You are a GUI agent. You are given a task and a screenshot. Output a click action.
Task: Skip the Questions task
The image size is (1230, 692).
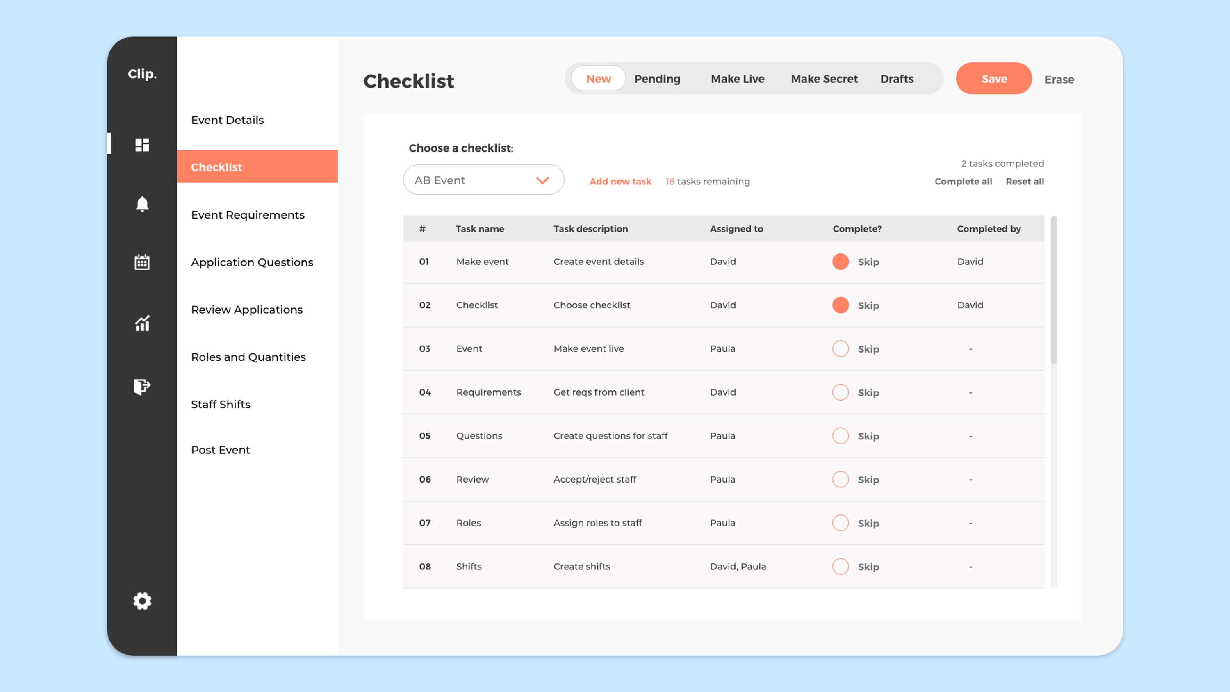pyautogui.click(x=868, y=436)
